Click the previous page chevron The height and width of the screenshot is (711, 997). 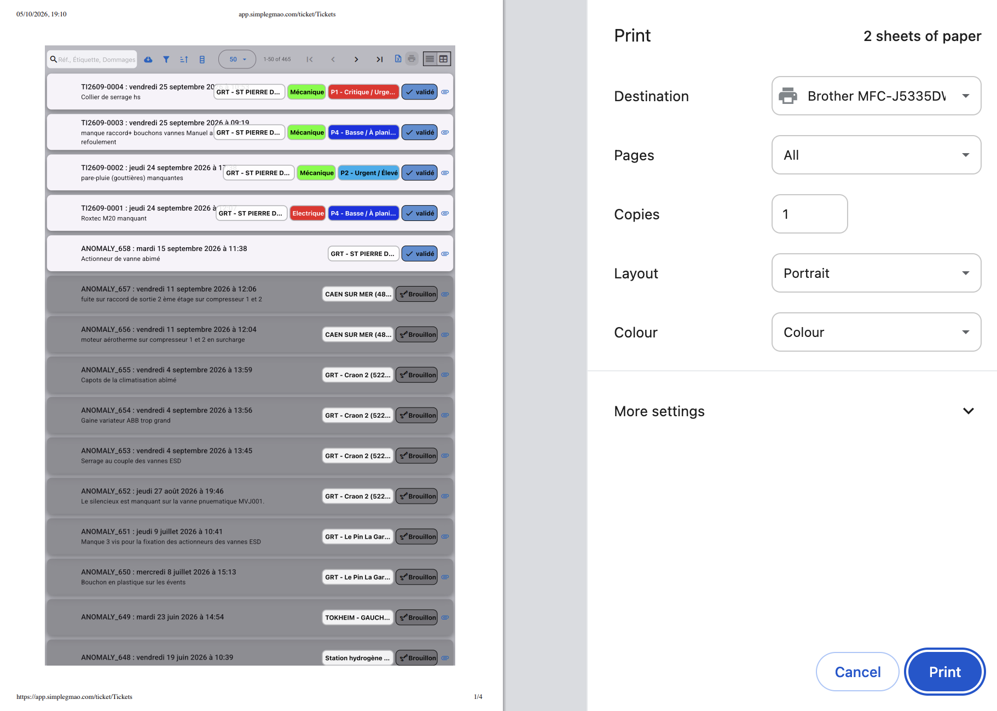pyautogui.click(x=333, y=60)
